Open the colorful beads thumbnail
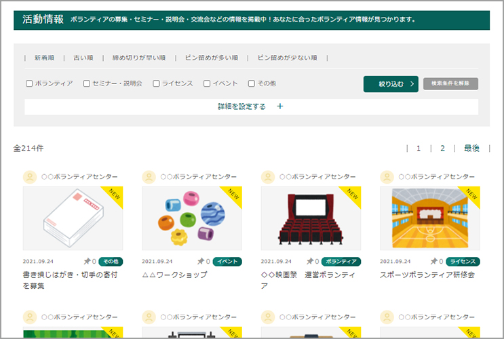Viewport: 504px width, 339px height. (192, 218)
